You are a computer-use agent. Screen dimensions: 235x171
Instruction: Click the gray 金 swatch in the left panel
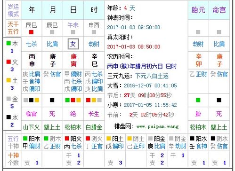(x=8, y=99)
